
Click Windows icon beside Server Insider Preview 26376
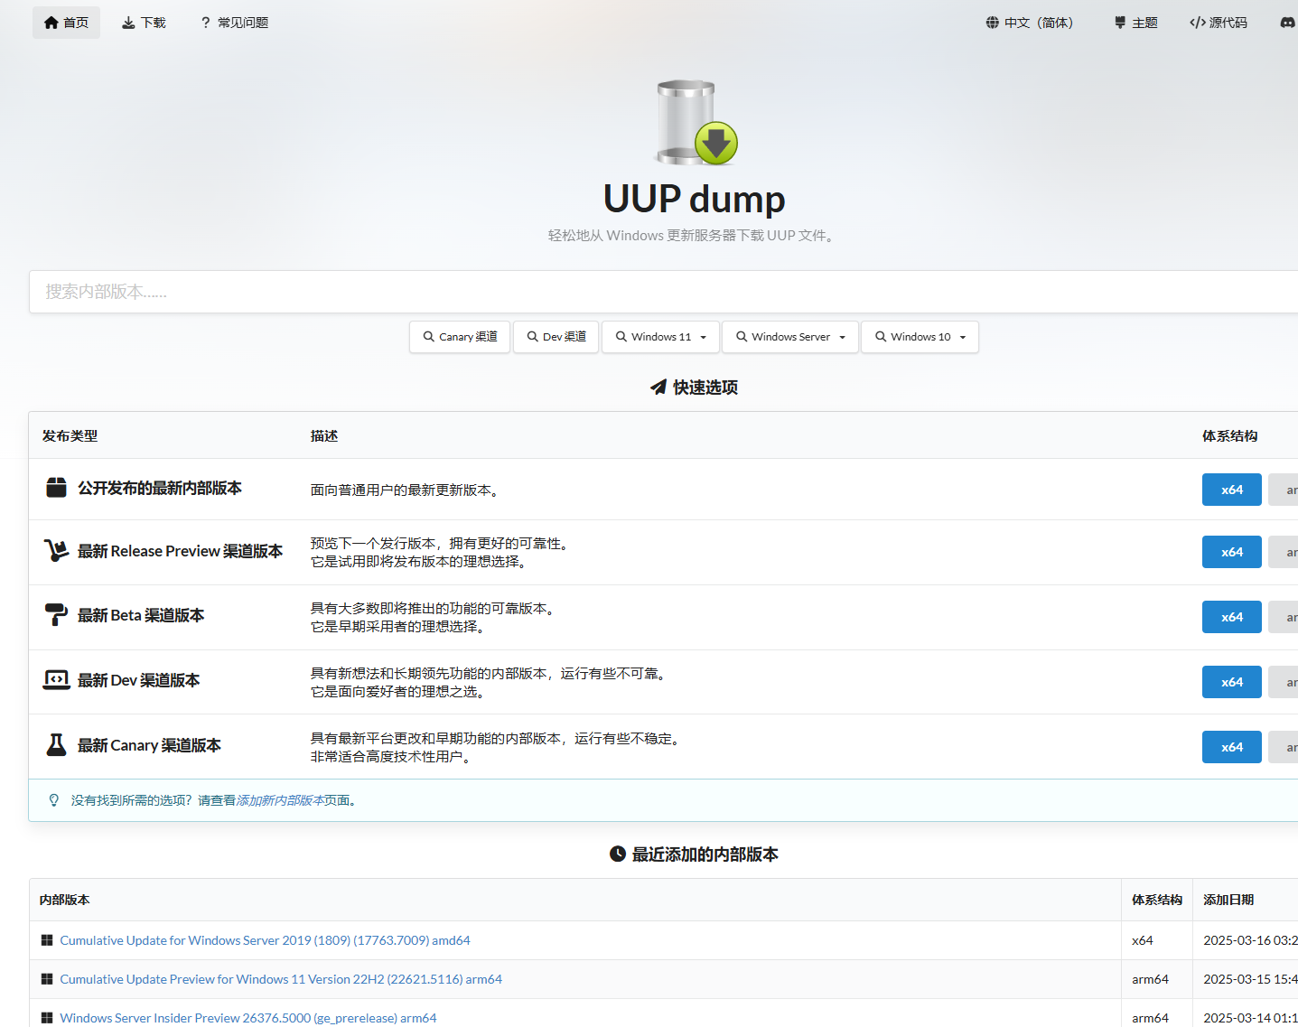coord(47,1018)
